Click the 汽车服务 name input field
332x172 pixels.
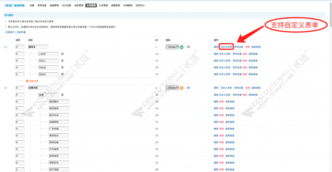point(59,149)
